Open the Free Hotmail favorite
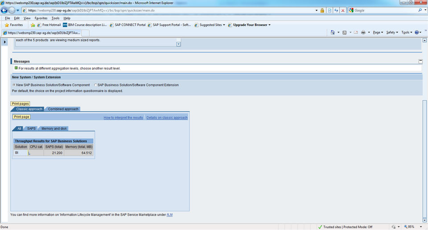 tap(49, 25)
